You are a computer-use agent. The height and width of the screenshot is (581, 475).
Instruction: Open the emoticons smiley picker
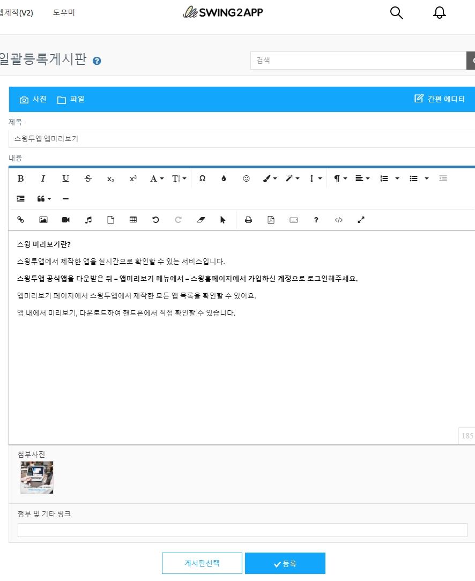click(246, 178)
